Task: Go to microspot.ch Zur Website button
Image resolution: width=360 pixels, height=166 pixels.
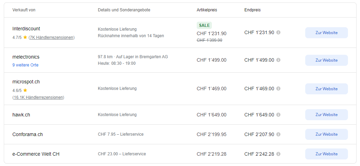Action: [x=326, y=89]
